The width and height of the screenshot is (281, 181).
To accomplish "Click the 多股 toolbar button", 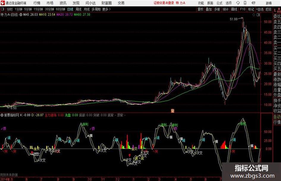I will point(217,9).
